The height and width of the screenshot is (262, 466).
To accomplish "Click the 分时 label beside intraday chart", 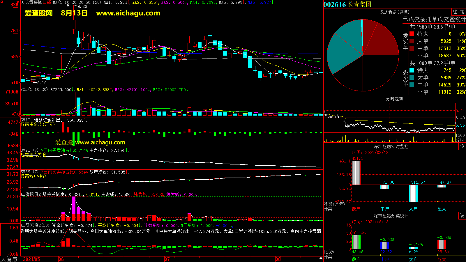I will click(x=460, y=140).
